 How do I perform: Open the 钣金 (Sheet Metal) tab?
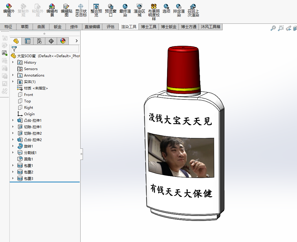(58, 27)
